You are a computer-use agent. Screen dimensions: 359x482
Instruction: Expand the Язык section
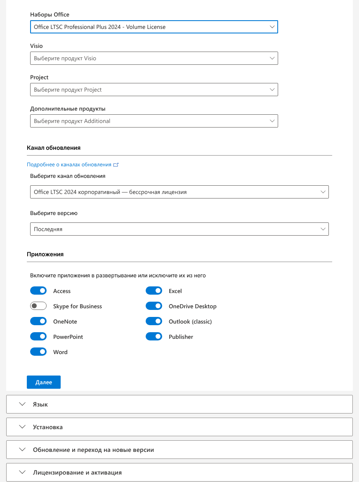179,404
